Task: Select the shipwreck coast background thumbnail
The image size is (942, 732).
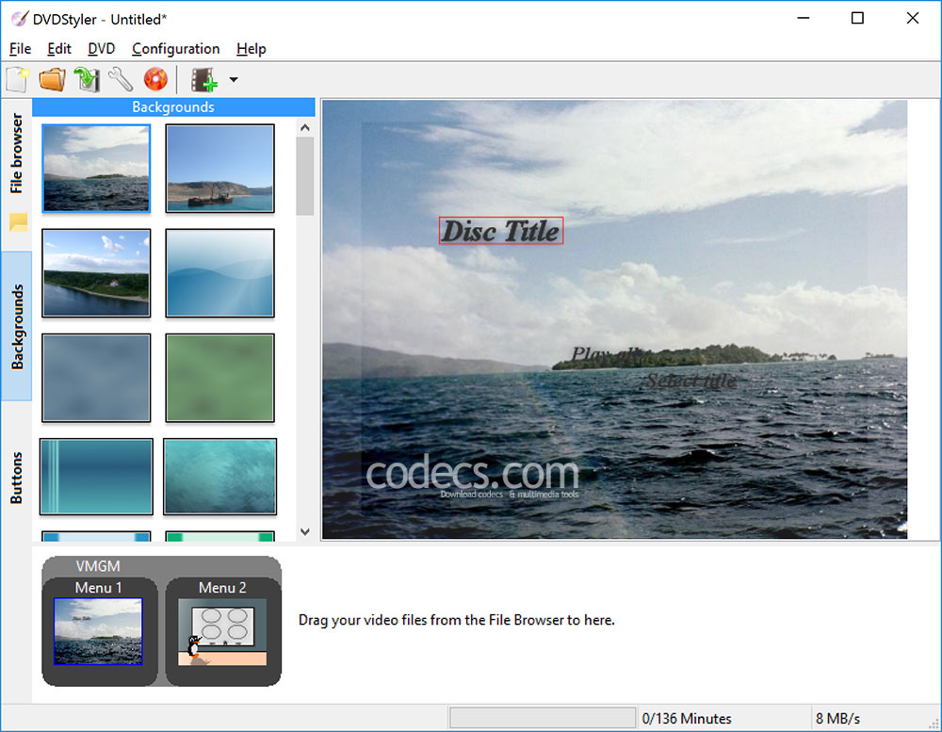Action: coord(219,169)
